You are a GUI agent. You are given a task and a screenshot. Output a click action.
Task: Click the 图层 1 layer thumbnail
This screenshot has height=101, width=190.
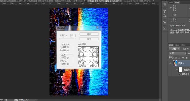[x=175, y=63]
